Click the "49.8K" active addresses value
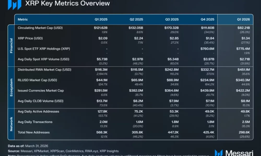The width and height of the screenshot is (261, 156). (x=245, y=111)
